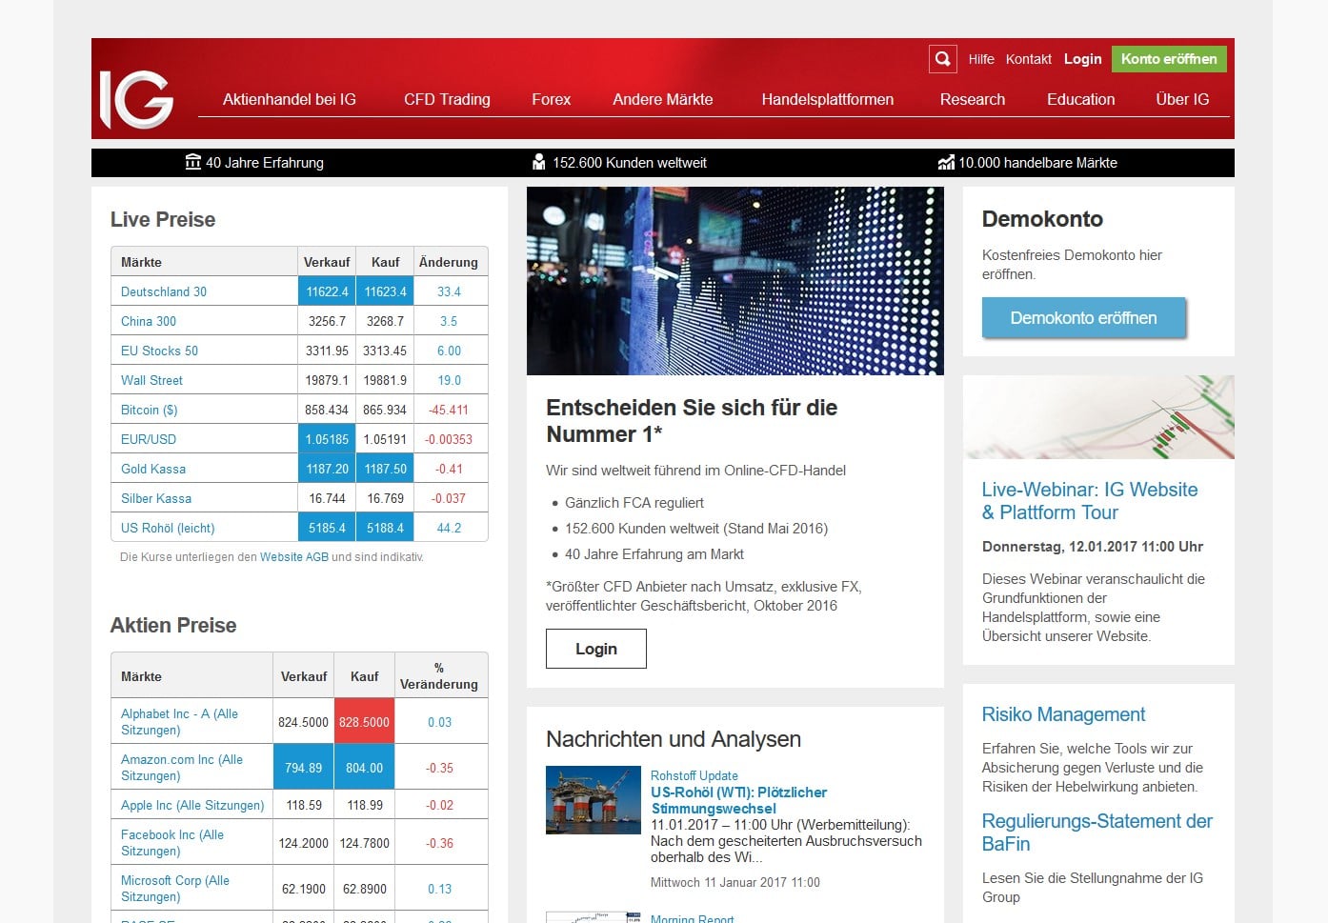Click Wall Street change value 19.0
Screen dimensions: 1328x923
(450, 380)
